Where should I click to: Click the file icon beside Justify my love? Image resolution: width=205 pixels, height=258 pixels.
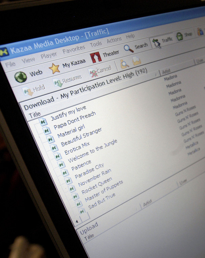43,122
